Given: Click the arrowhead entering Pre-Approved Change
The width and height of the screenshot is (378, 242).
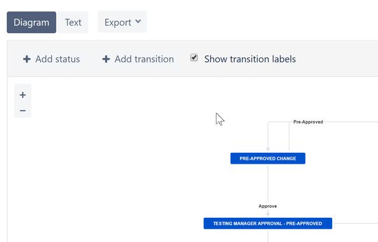Looking at the screenshot, I should 268,150.
